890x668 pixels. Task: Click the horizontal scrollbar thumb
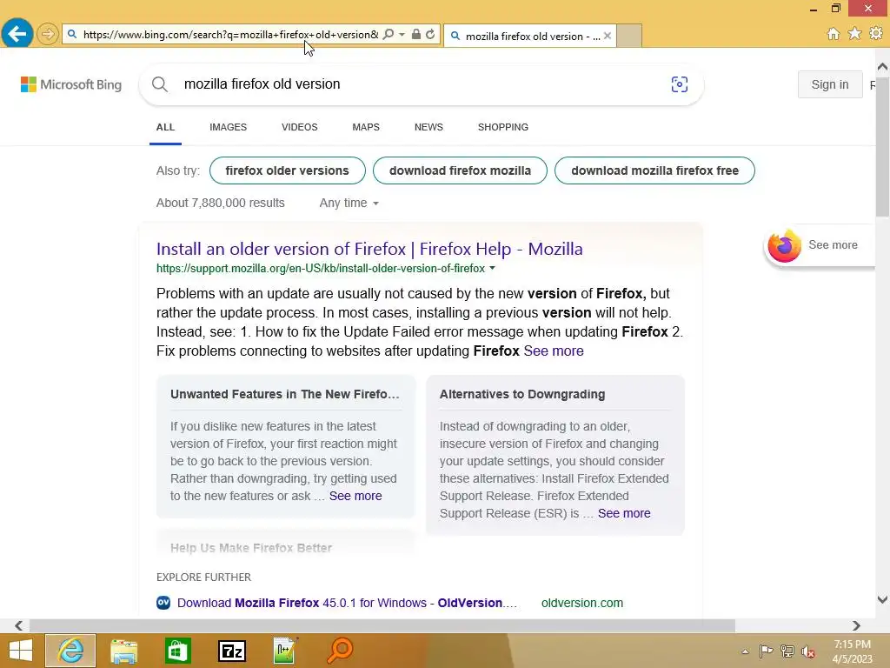382,625
